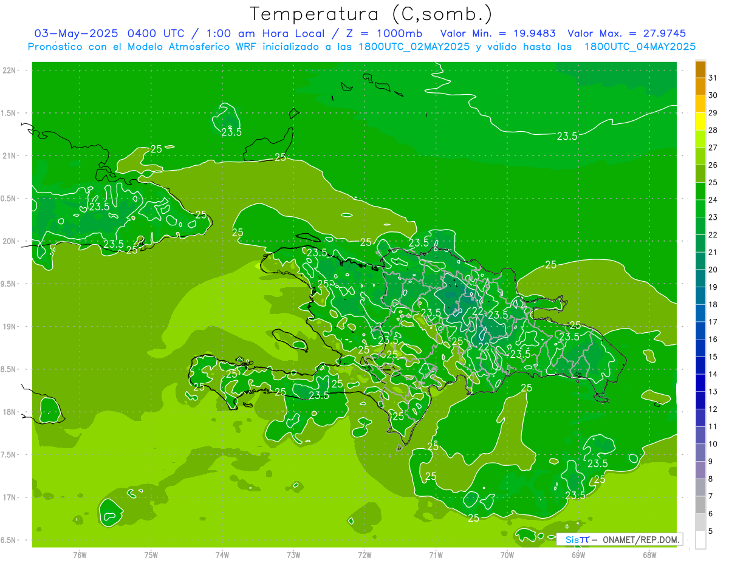Pick the green swatch between 24 and 25
Viewport: 729px width, 563px height.
700,191
